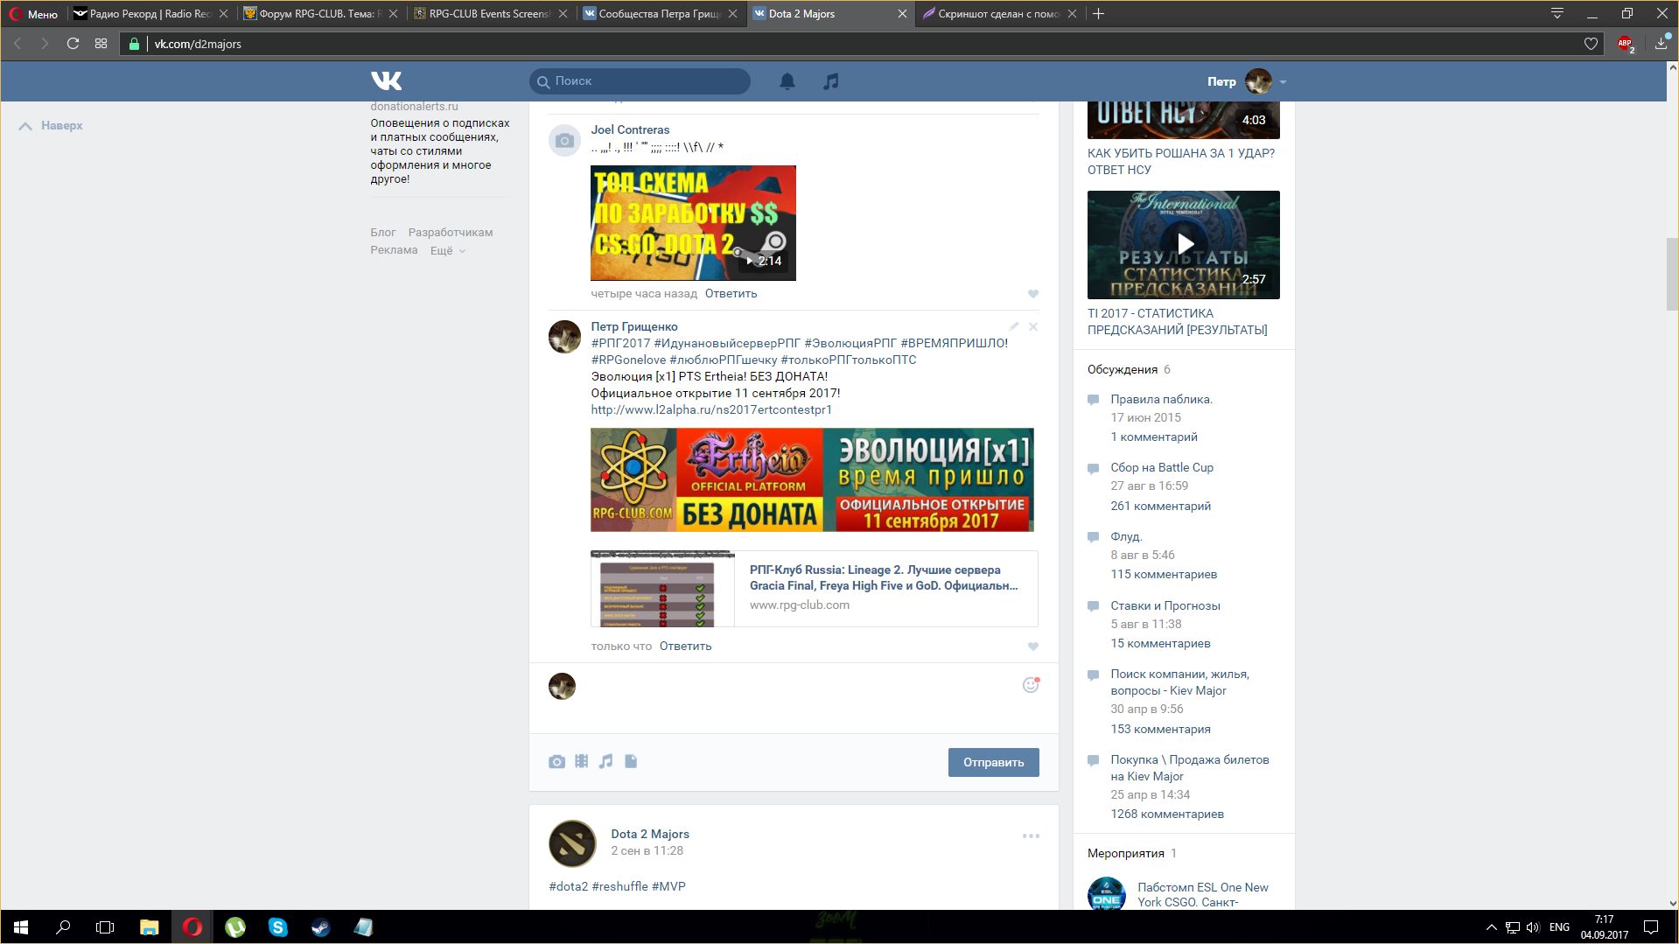Click the page vertical scrollbar thumb
The height and width of the screenshot is (944, 1679).
tap(1671, 274)
